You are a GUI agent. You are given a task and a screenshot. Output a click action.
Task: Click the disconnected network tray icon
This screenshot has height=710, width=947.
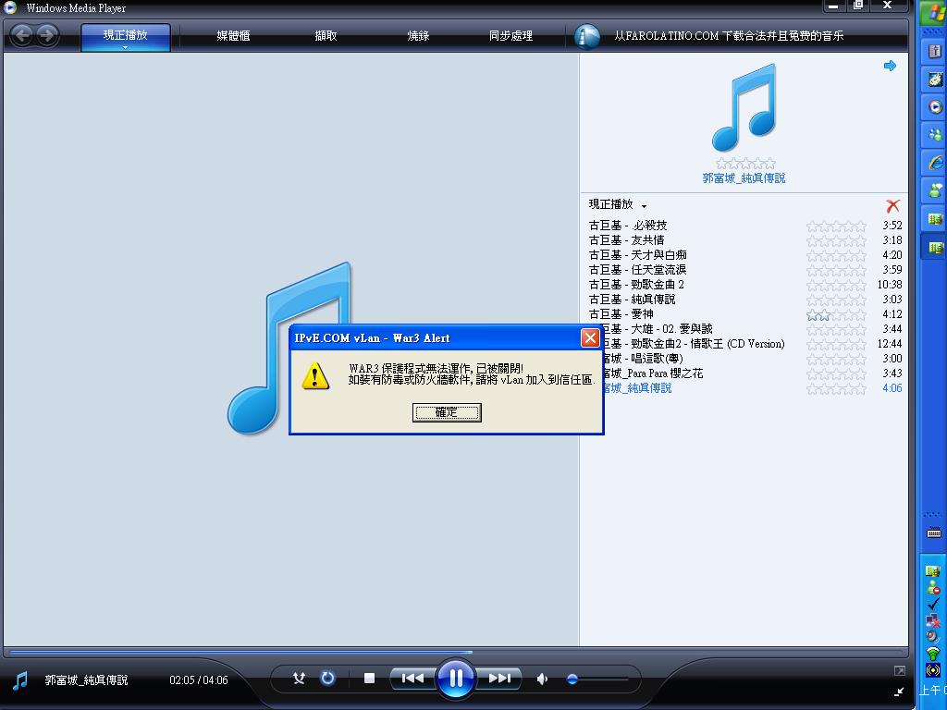pos(933,620)
